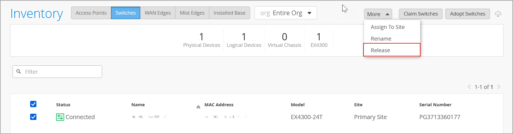Viewport: 513px width, 134px height.
Task: Choose Release from the More menu
Action: [x=380, y=50]
